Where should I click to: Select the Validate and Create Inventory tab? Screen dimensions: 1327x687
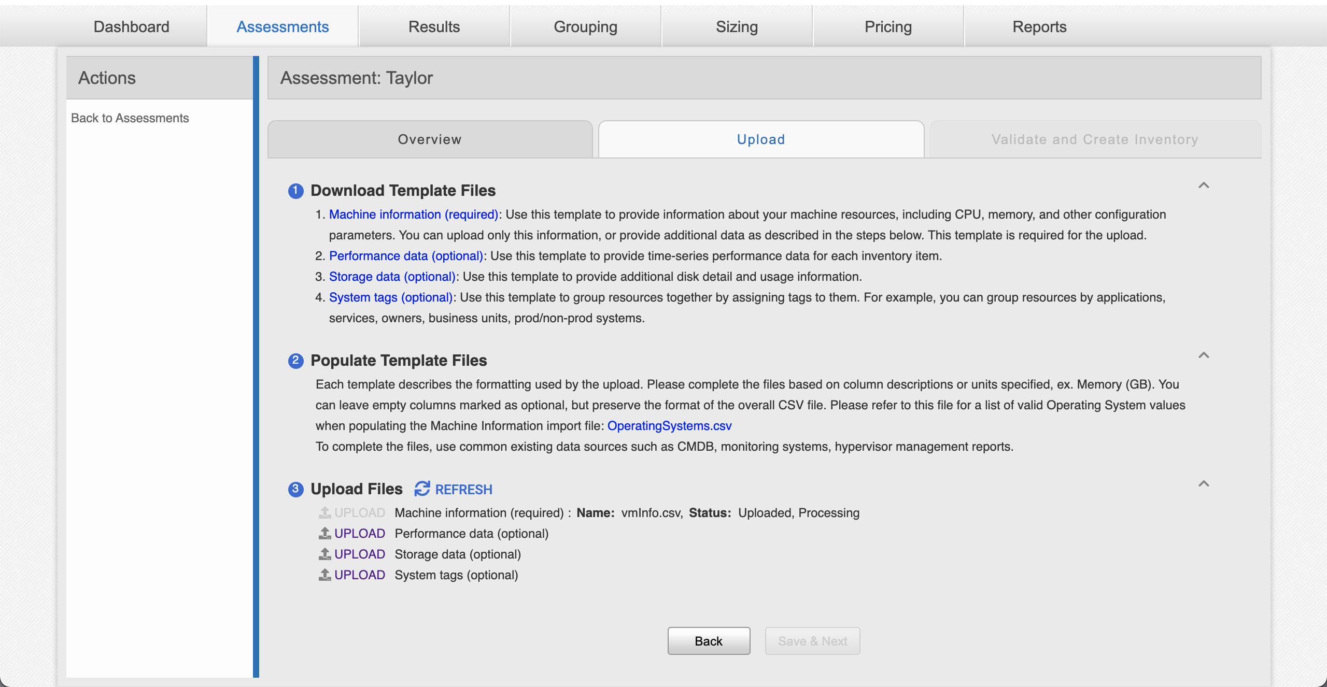(x=1094, y=138)
